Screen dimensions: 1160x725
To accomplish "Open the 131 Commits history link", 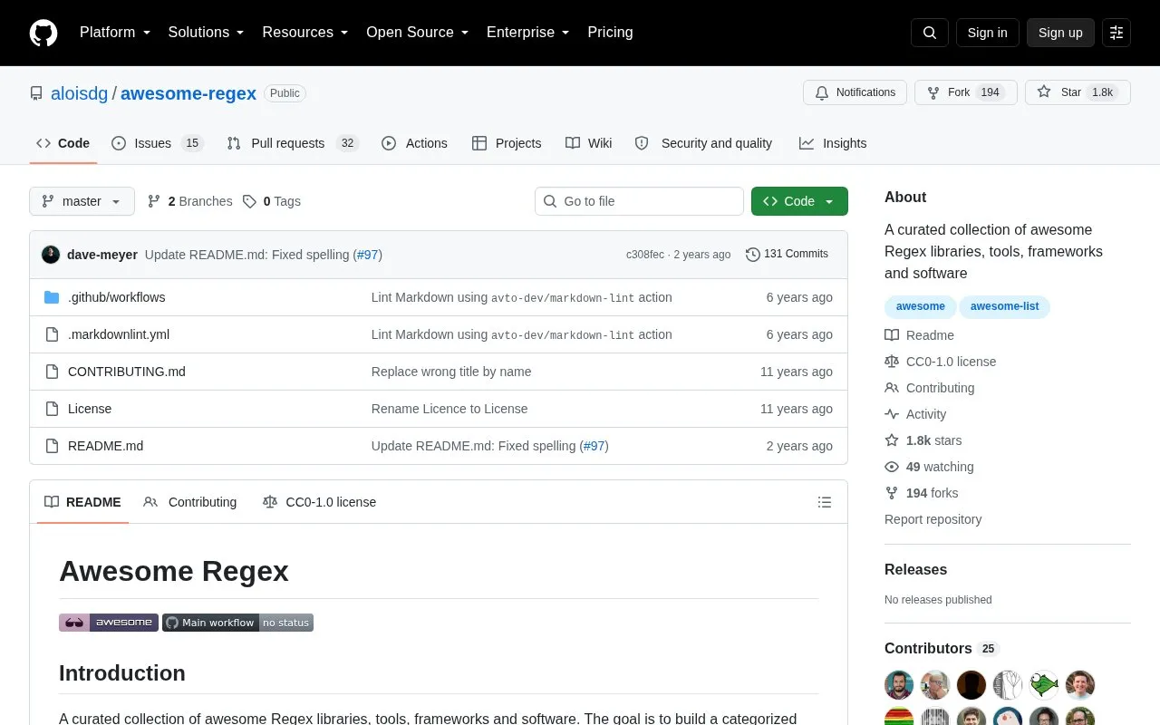I will 787,255.
